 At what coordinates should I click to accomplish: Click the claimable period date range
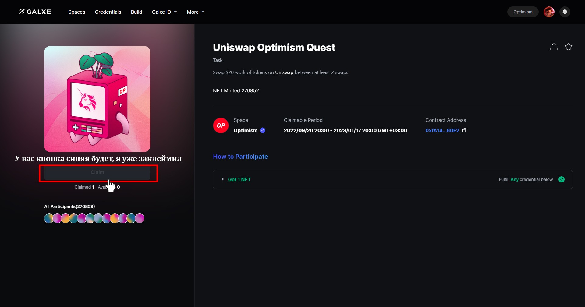point(346,130)
